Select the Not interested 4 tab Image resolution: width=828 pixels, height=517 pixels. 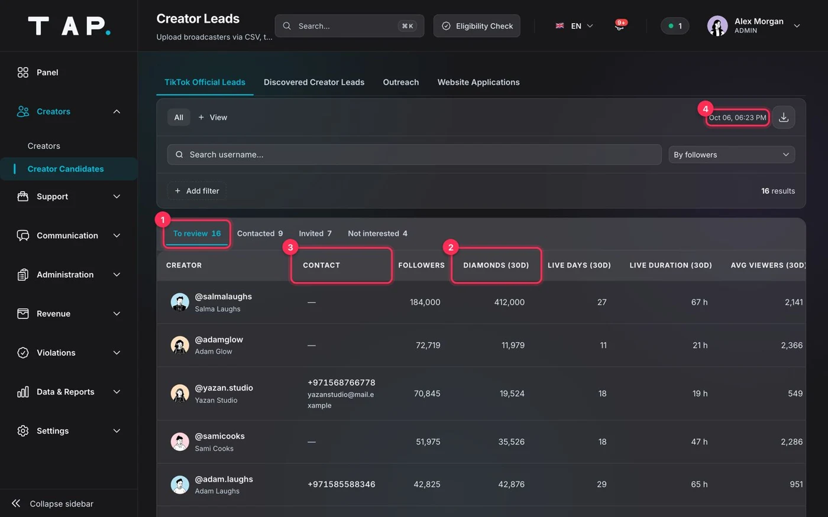tap(377, 233)
